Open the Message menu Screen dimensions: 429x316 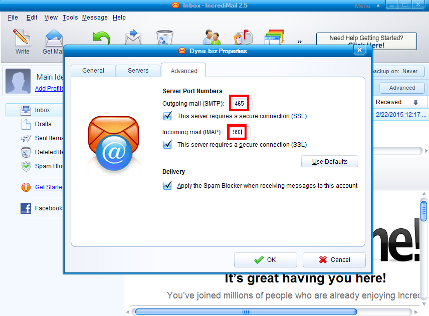point(95,18)
